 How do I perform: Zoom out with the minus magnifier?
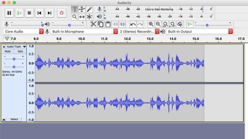click(158, 24)
